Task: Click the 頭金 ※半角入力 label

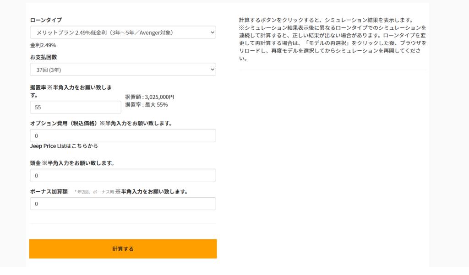Action: pyautogui.click(x=72, y=163)
